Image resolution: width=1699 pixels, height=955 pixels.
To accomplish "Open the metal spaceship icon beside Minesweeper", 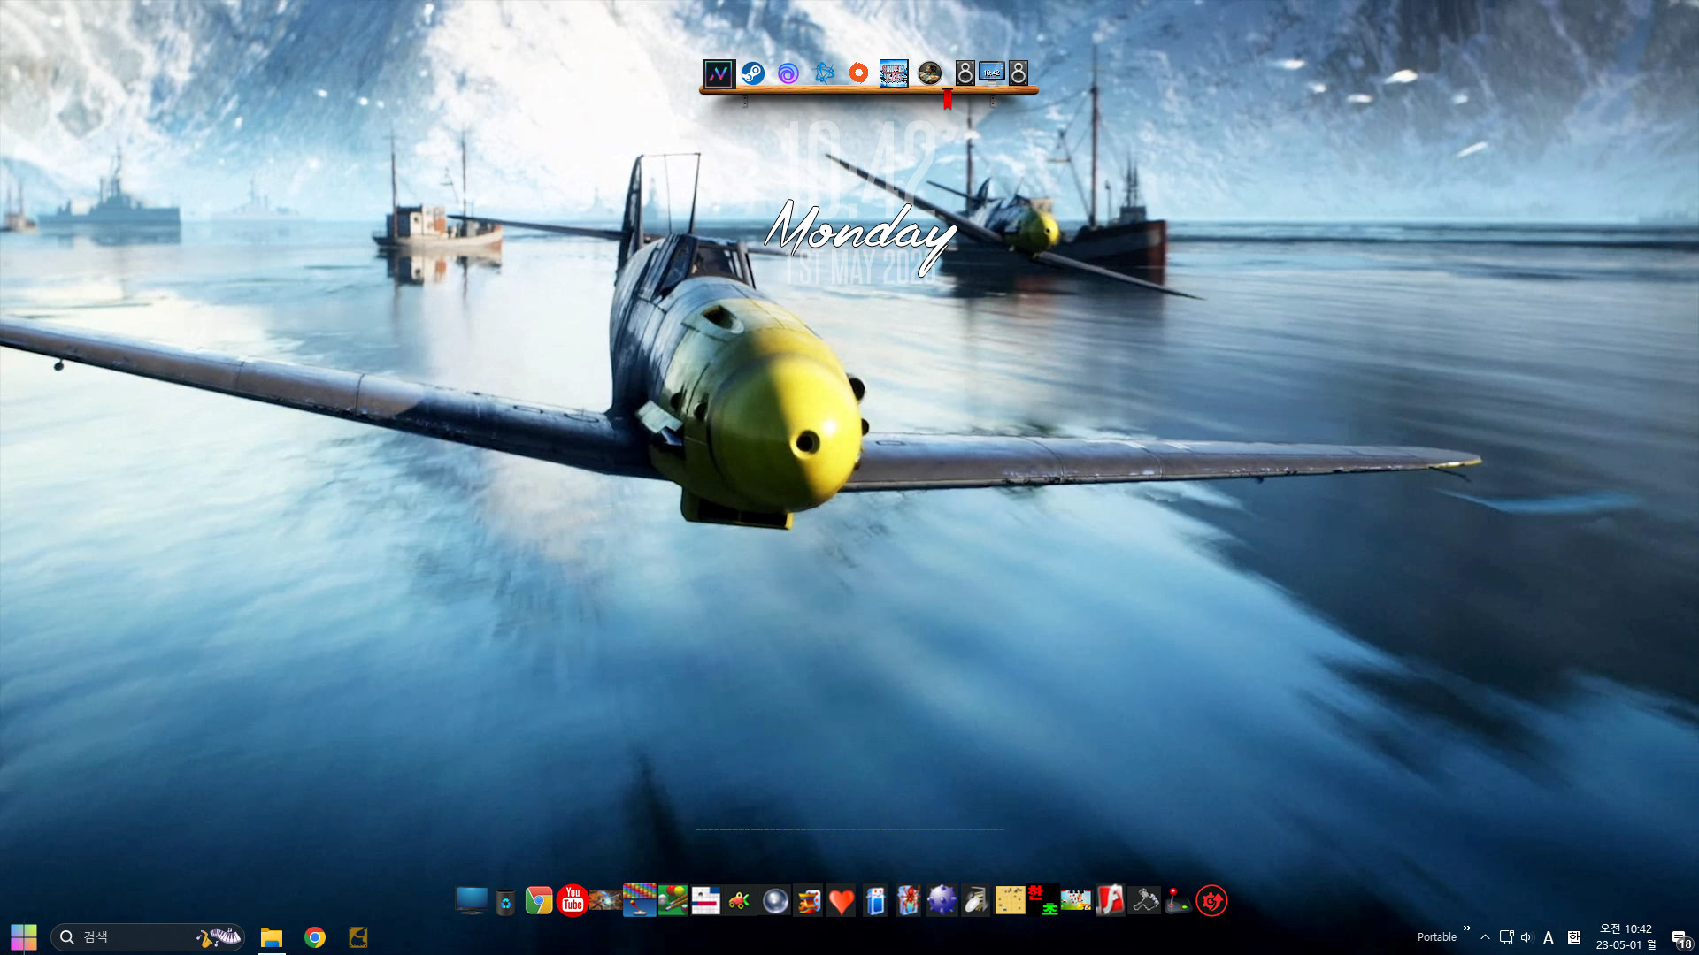I will pos(975,901).
